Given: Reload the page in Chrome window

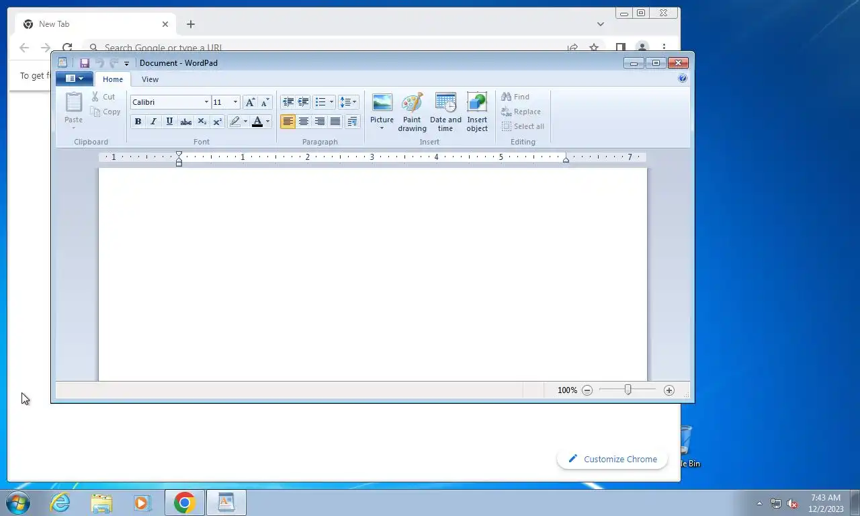Looking at the screenshot, I should (x=67, y=48).
